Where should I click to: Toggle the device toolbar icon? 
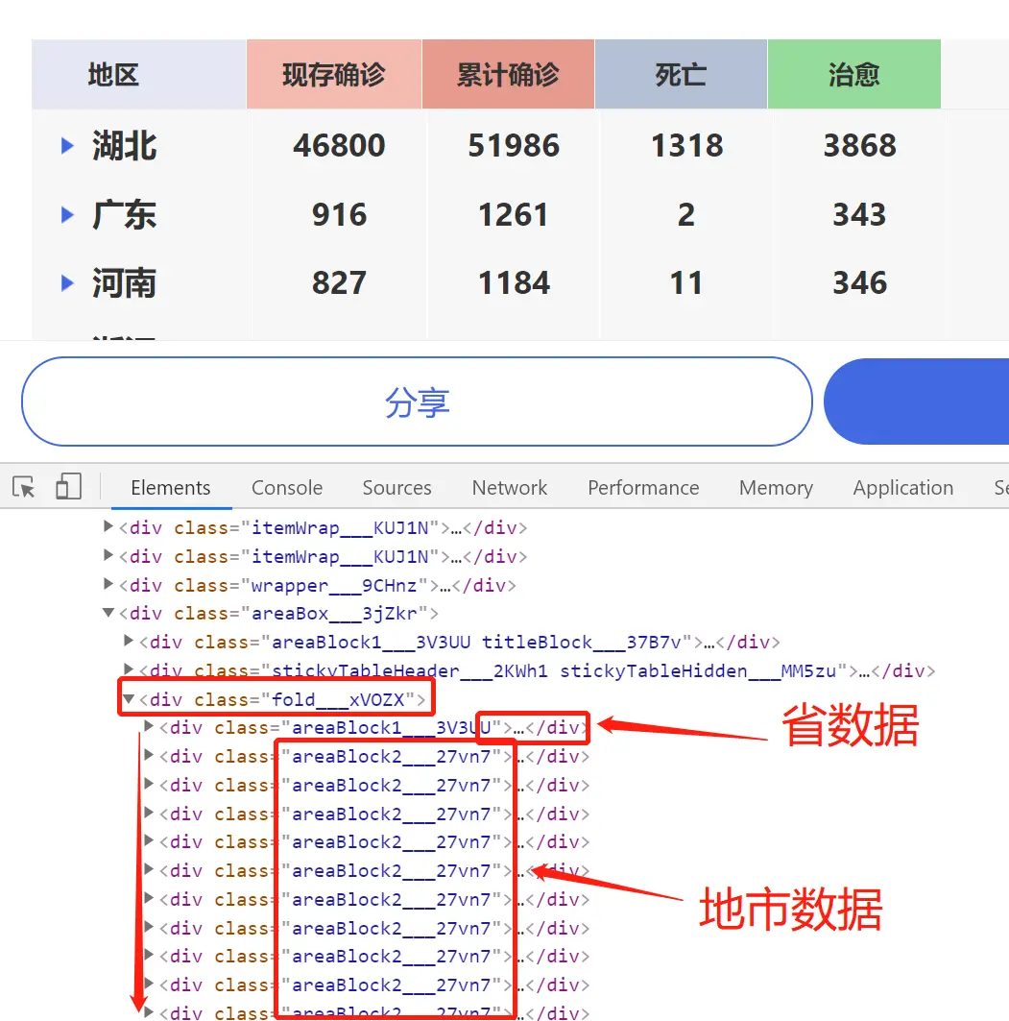click(68, 486)
